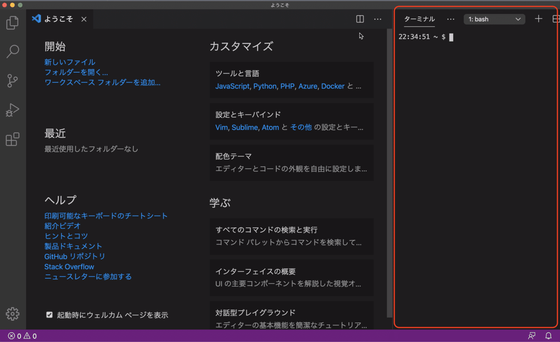Image resolution: width=560 pixels, height=342 pixels.
Task: Open the Extensions view
Action: click(x=13, y=139)
